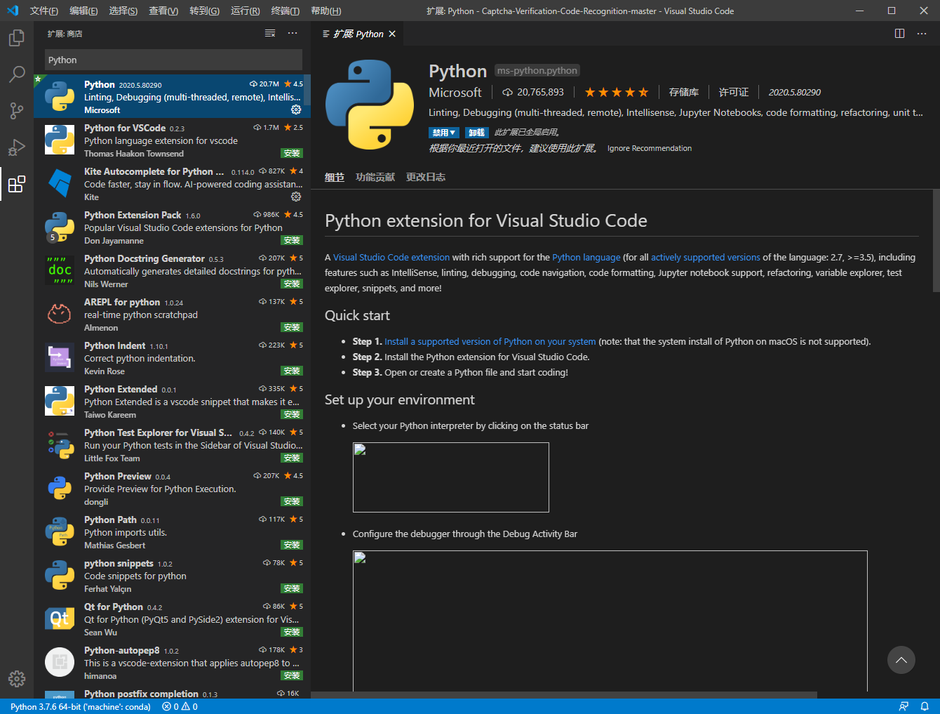Click inside the extension marketplace search box
Screen dimensions: 940x714
pos(173,60)
